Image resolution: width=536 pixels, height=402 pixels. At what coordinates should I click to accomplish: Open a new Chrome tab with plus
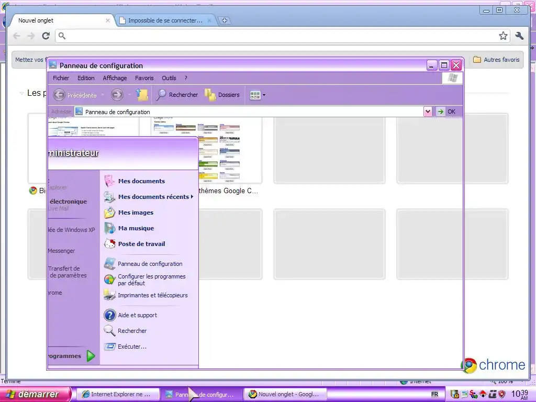point(225,20)
